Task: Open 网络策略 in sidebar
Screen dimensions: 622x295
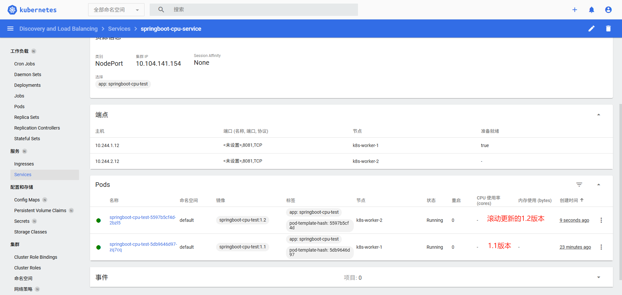Action: click(23, 289)
